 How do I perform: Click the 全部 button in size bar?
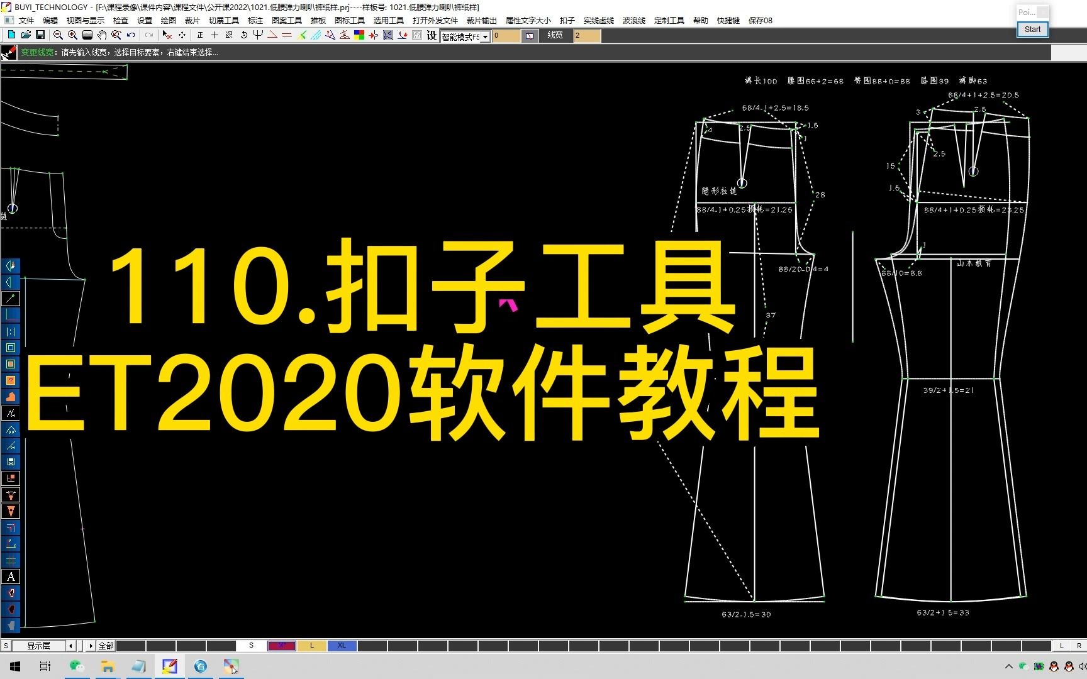pos(106,646)
